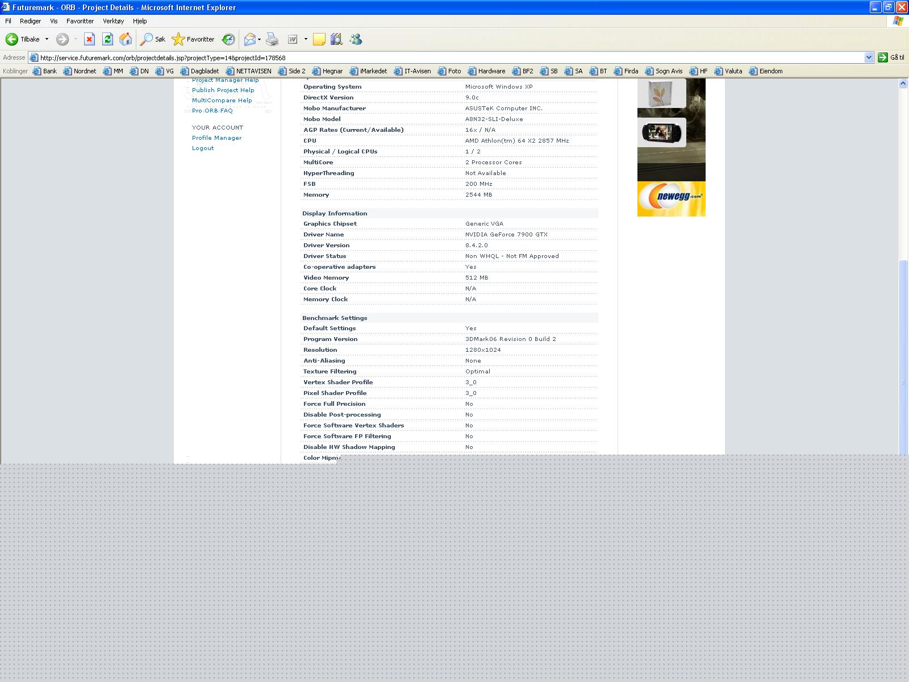Open the Hegnar bookmark link

[x=328, y=71]
